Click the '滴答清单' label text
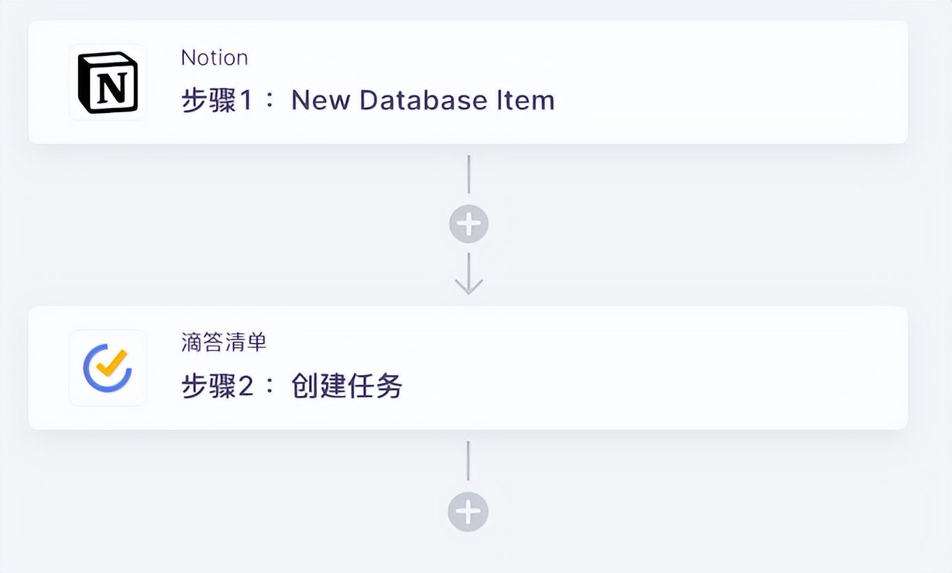Image resolution: width=952 pixels, height=573 pixels. pos(223,342)
